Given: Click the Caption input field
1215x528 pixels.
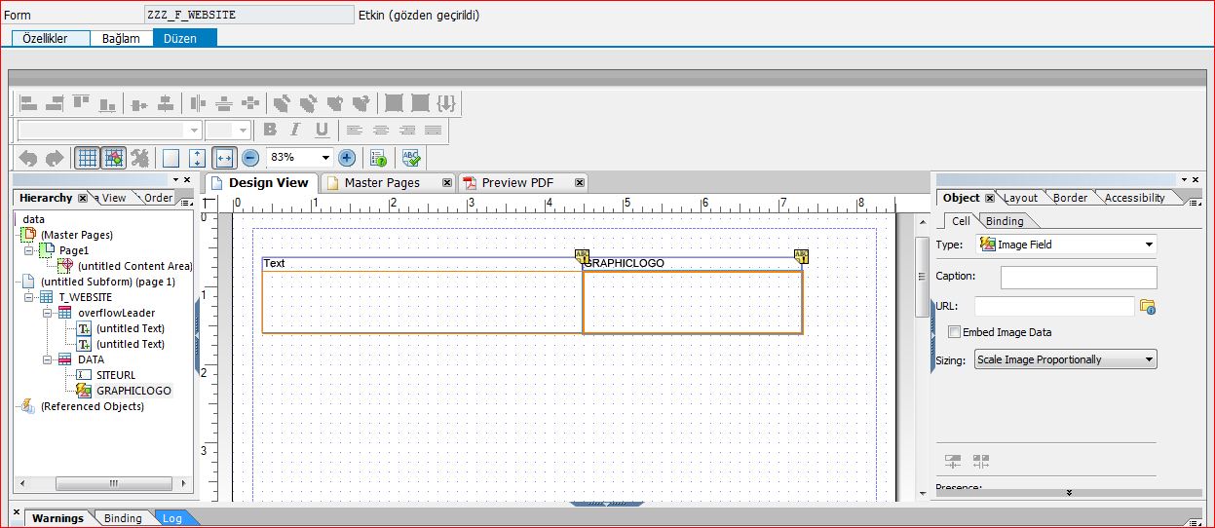Looking at the screenshot, I should [1079, 277].
